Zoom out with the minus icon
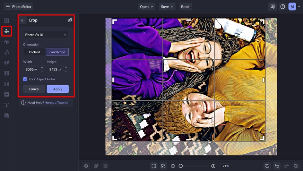Image resolution: width=303 pixels, height=171 pixels. [173, 166]
